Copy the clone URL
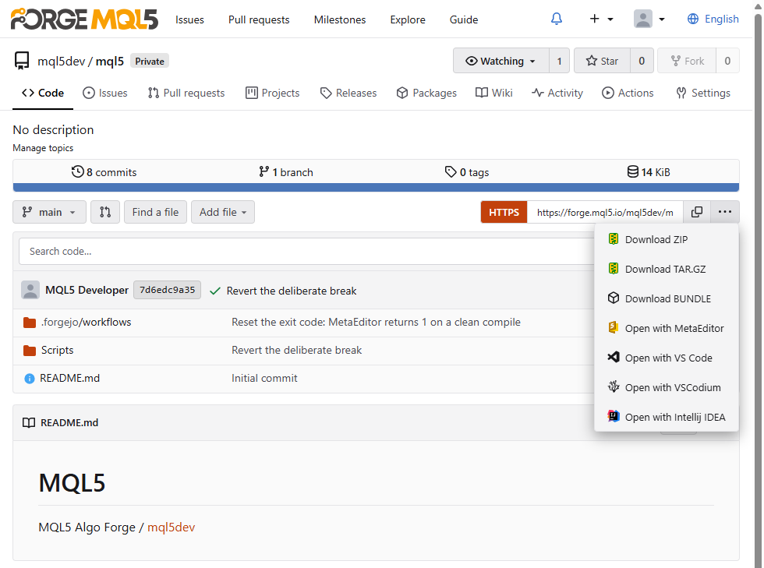This screenshot has width=764, height=568. pos(697,212)
